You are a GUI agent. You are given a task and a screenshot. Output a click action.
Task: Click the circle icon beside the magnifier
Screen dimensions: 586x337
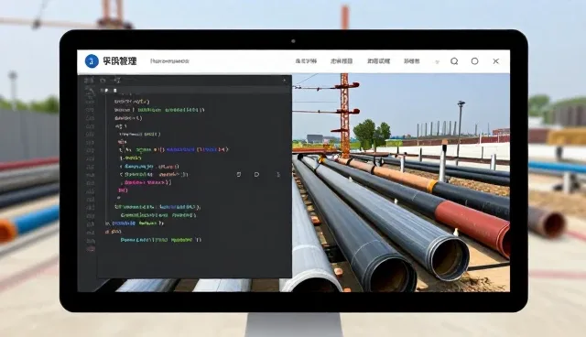tap(474, 61)
